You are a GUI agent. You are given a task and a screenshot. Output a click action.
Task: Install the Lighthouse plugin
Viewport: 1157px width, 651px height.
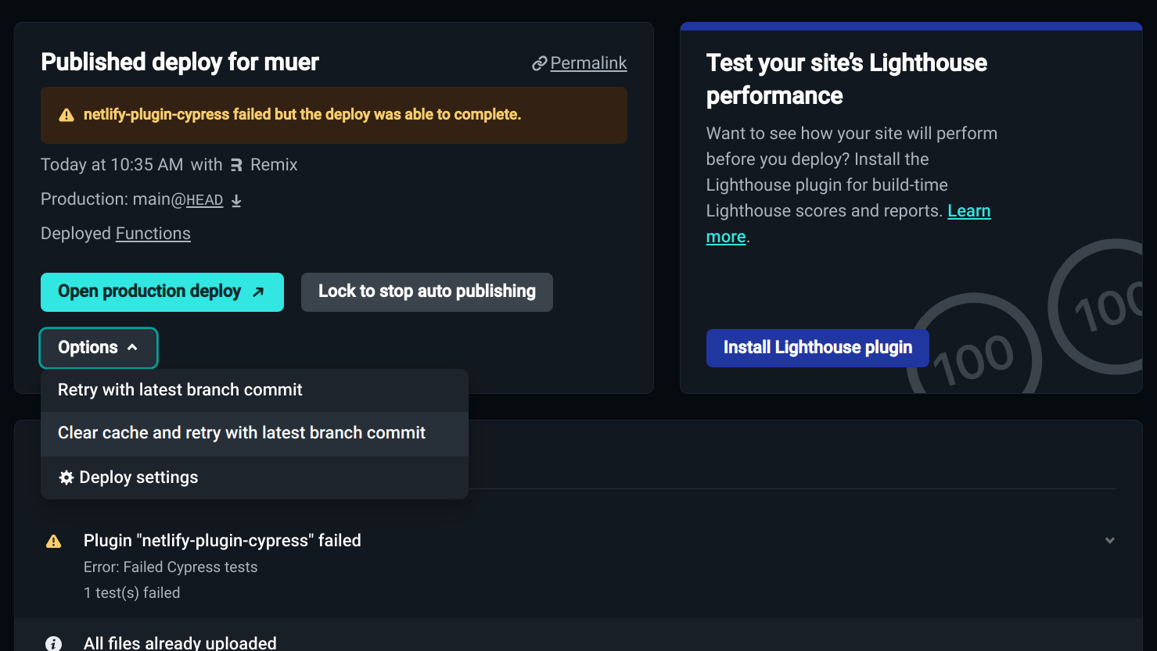point(817,348)
